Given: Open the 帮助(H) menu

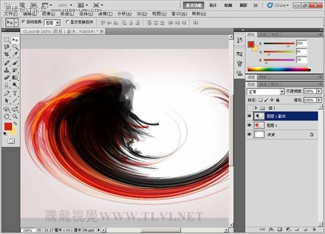Looking at the screenshot, I should click(199, 14).
